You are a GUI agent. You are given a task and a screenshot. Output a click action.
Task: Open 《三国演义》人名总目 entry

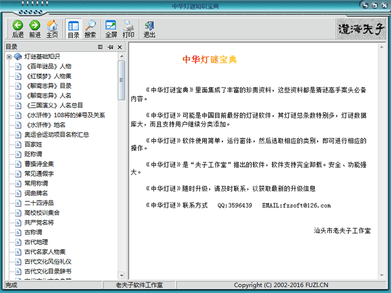(x=54, y=105)
